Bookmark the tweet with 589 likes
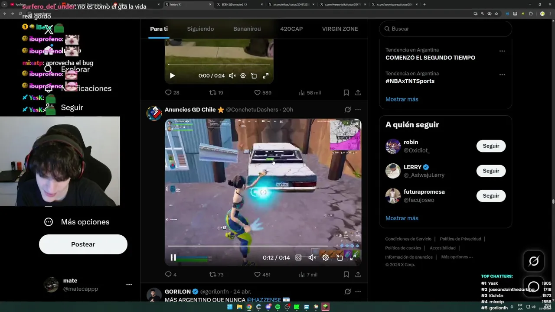Screen dimensions: 555x312 point(346,93)
